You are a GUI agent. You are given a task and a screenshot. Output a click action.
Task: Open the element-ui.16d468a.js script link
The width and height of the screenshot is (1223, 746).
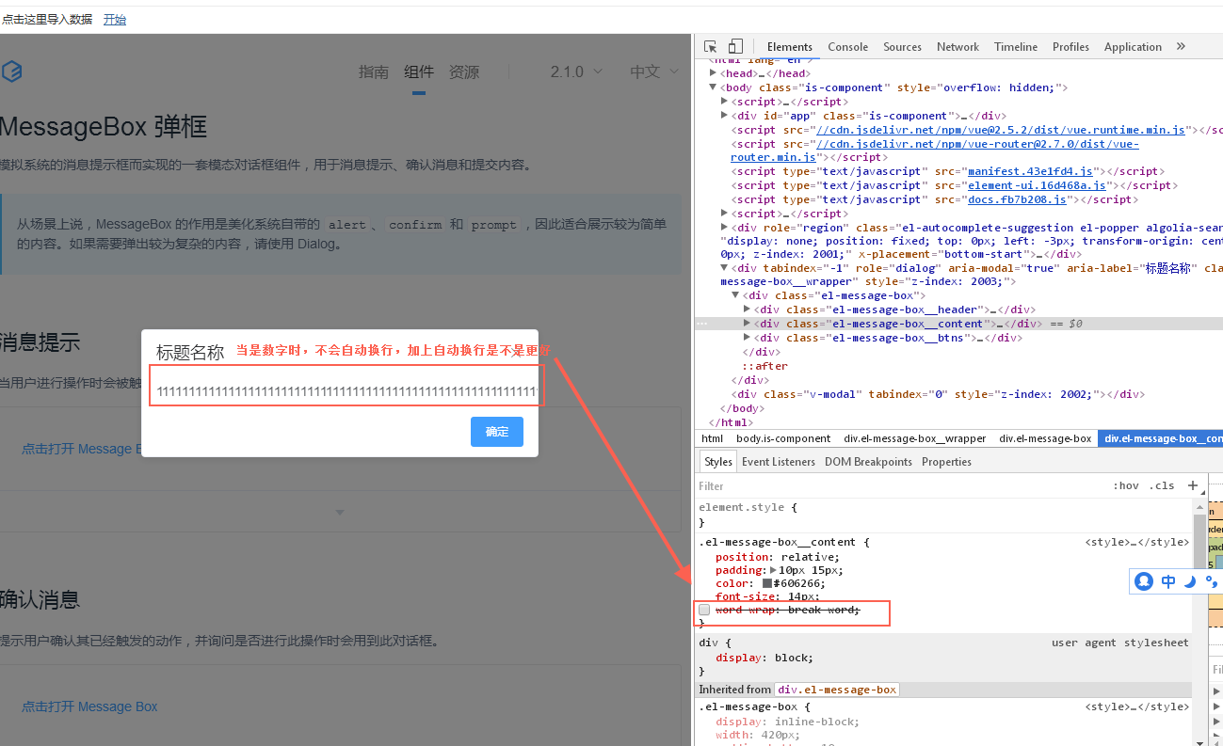tap(1037, 185)
